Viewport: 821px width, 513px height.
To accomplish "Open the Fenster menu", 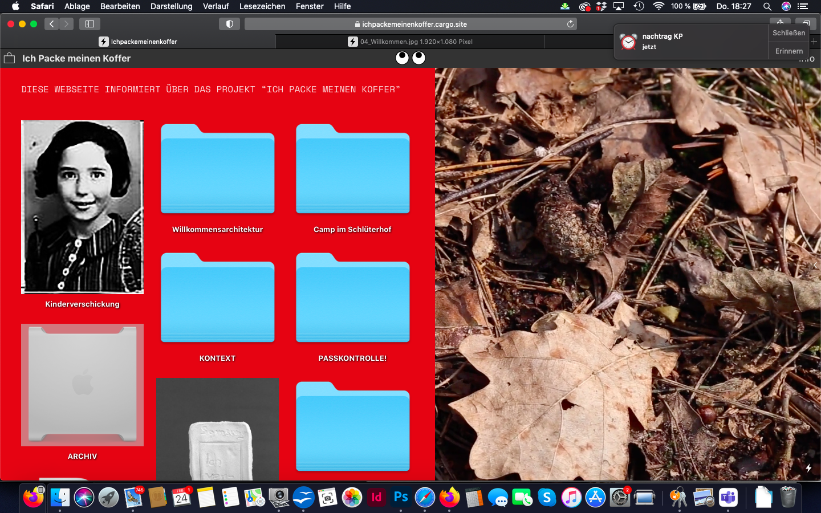I will [310, 6].
